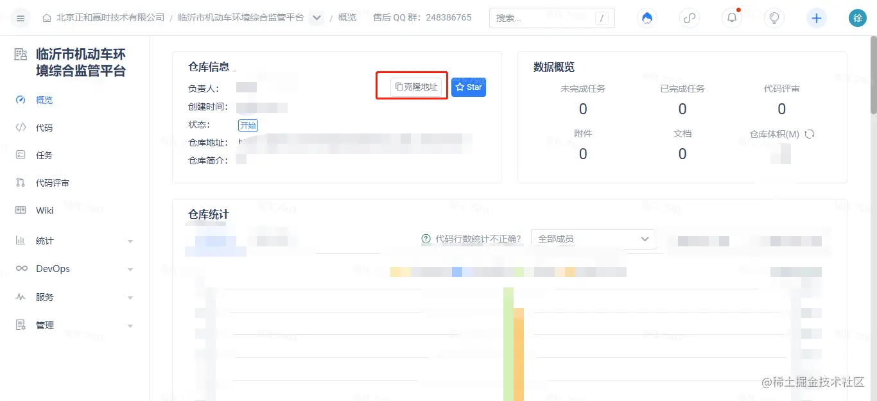Click the question mark help icon
The image size is (877, 401).
(x=426, y=239)
